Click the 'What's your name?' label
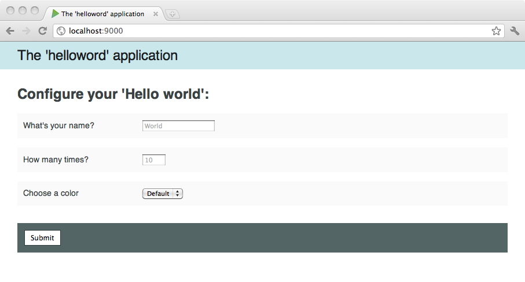 point(58,125)
